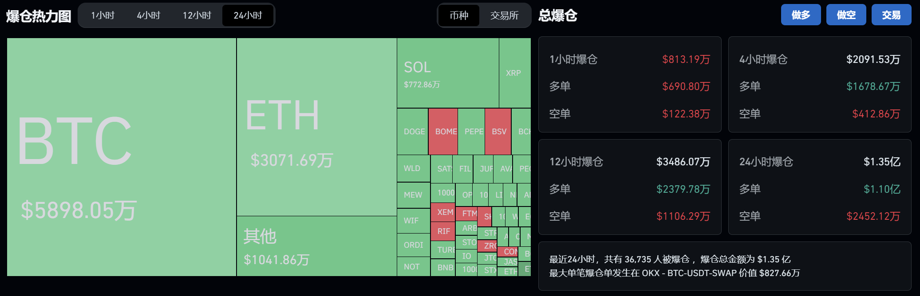Image resolution: width=920 pixels, height=296 pixels.
Task: Select the 其他 heatmap block
Action: (x=316, y=246)
